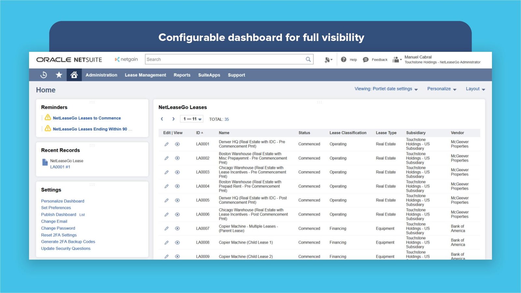Open NetLeaseGo Leases to Commence reminder
Image resolution: width=521 pixels, height=293 pixels.
87,118
